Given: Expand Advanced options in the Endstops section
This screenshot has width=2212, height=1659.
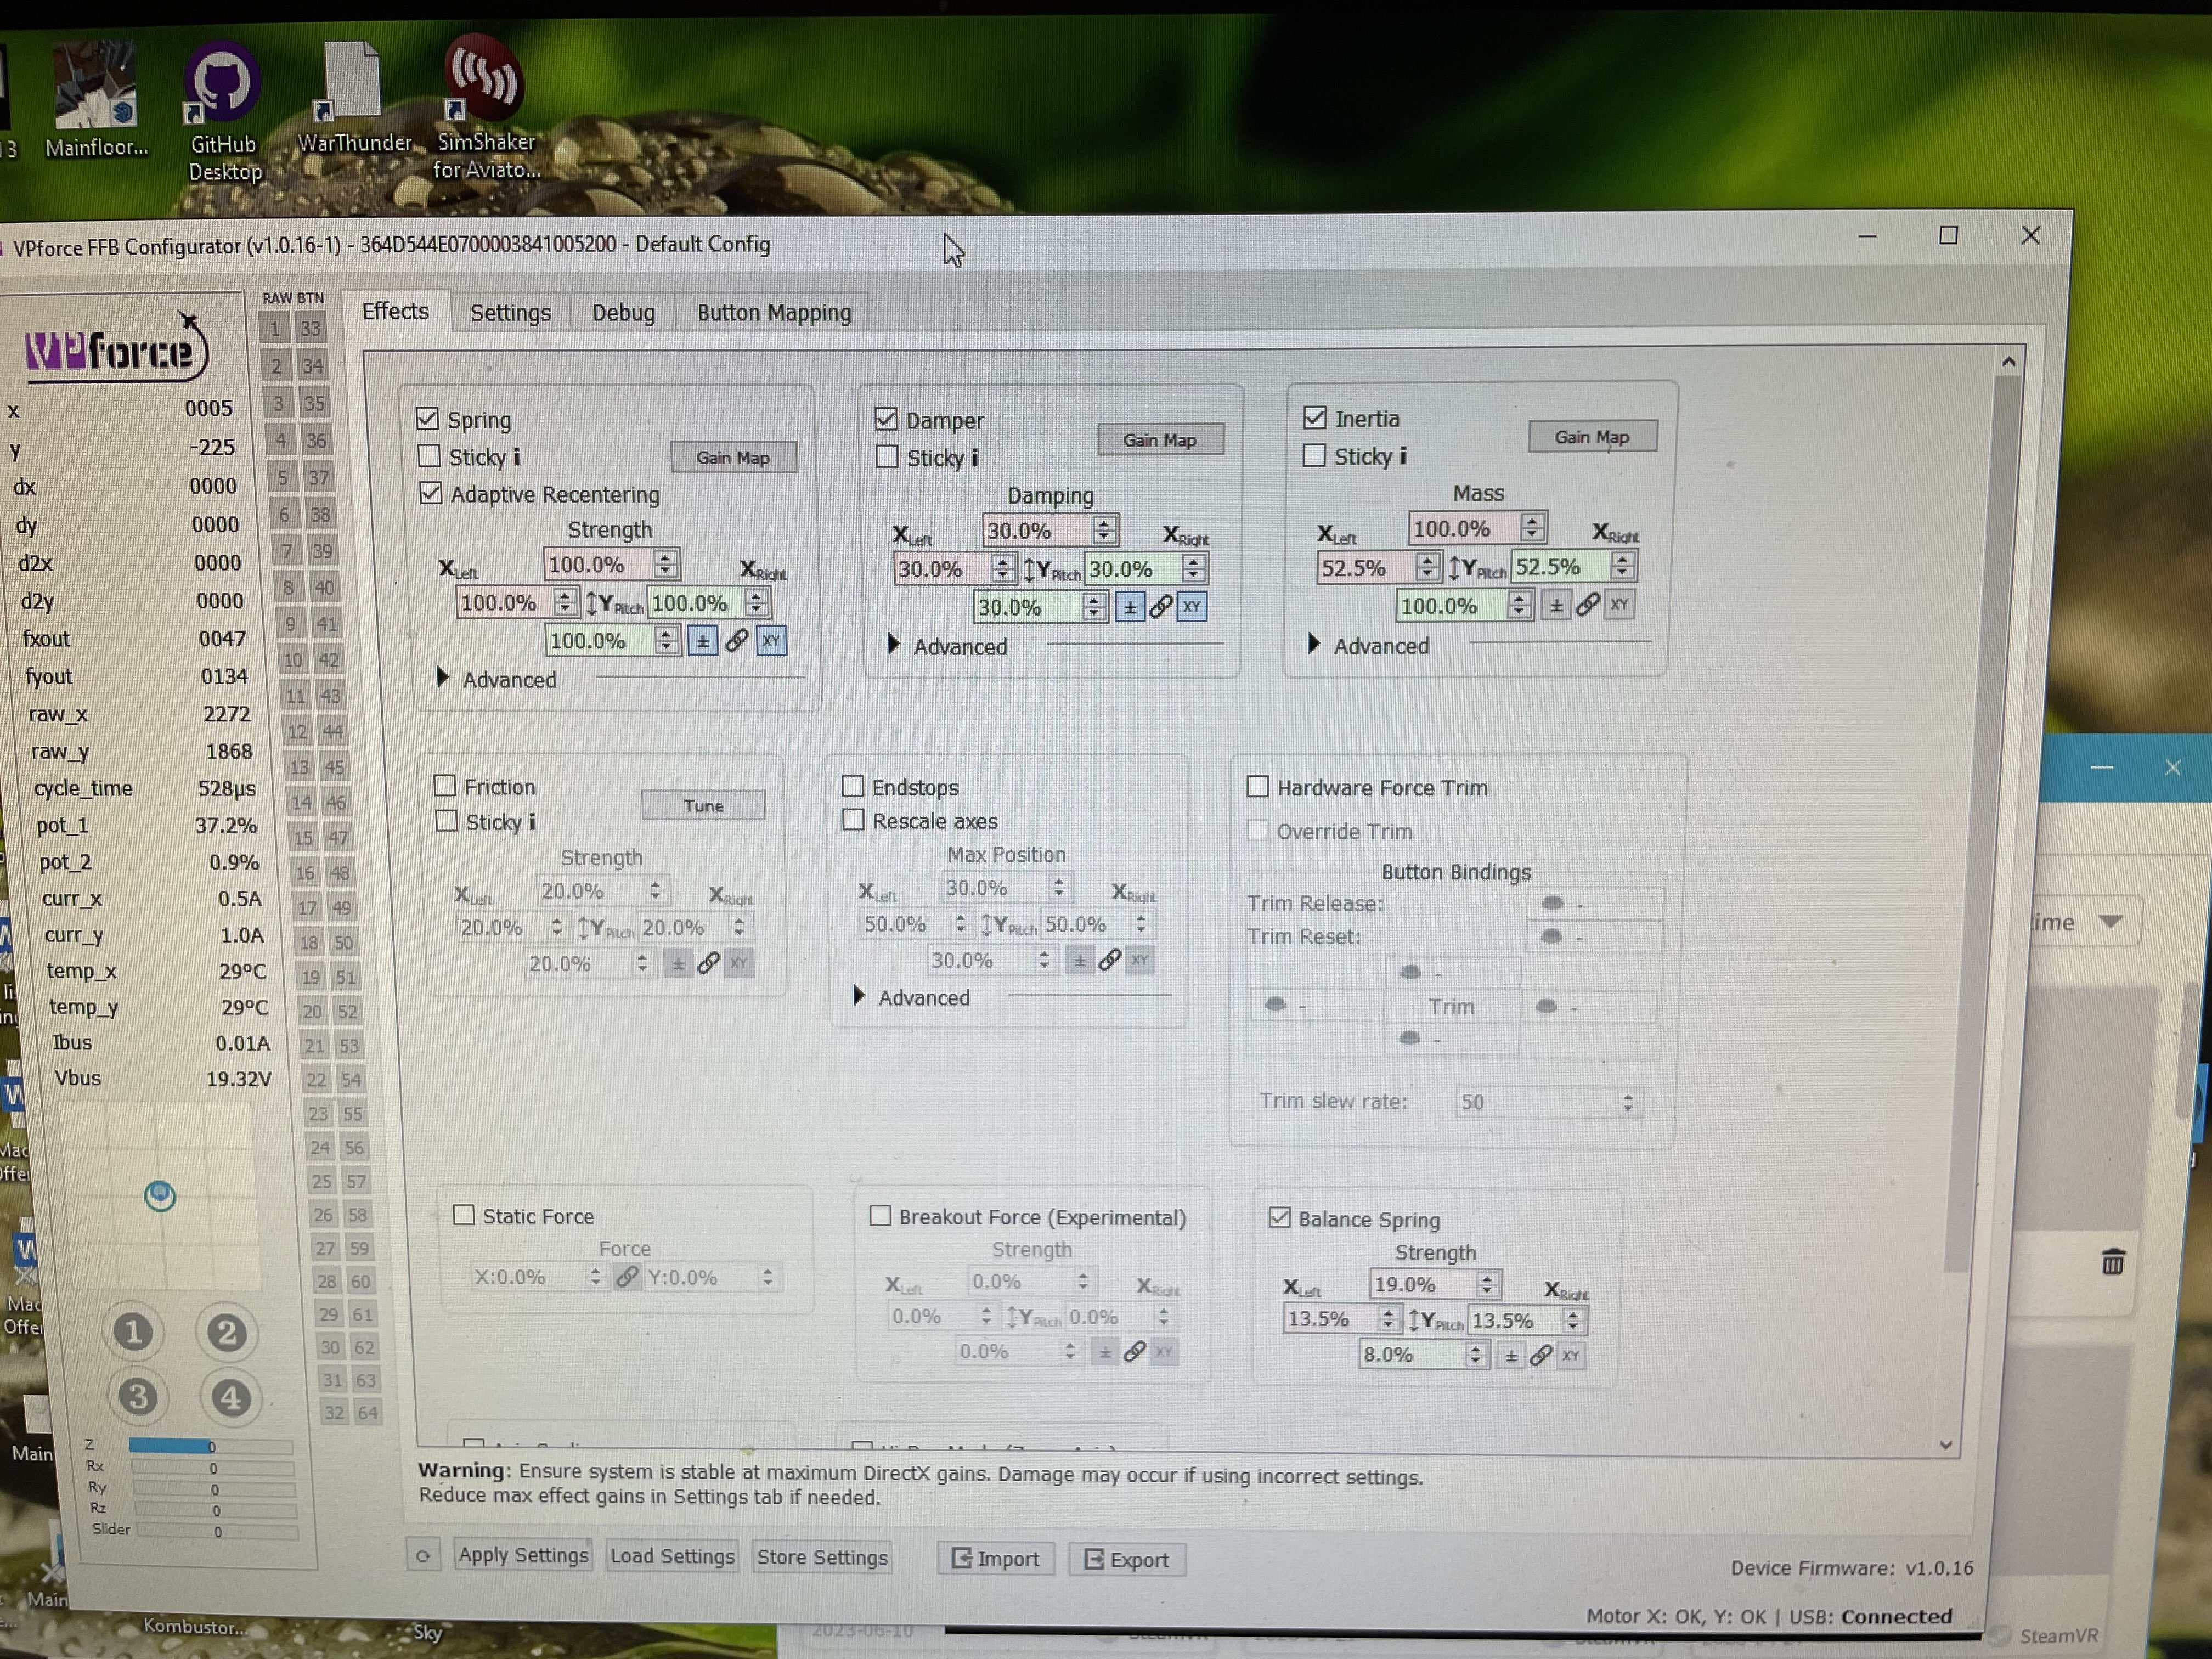Looking at the screenshot, I should coord(858,997).
